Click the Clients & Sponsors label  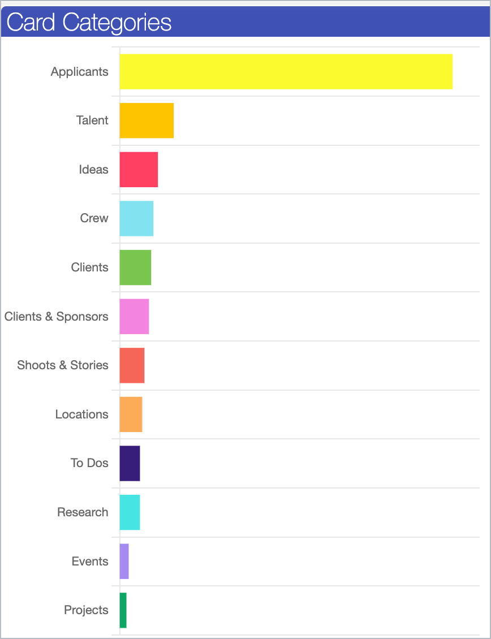[57, 316]
